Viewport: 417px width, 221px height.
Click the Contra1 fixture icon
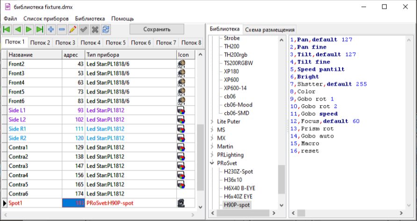click(181, 147)
